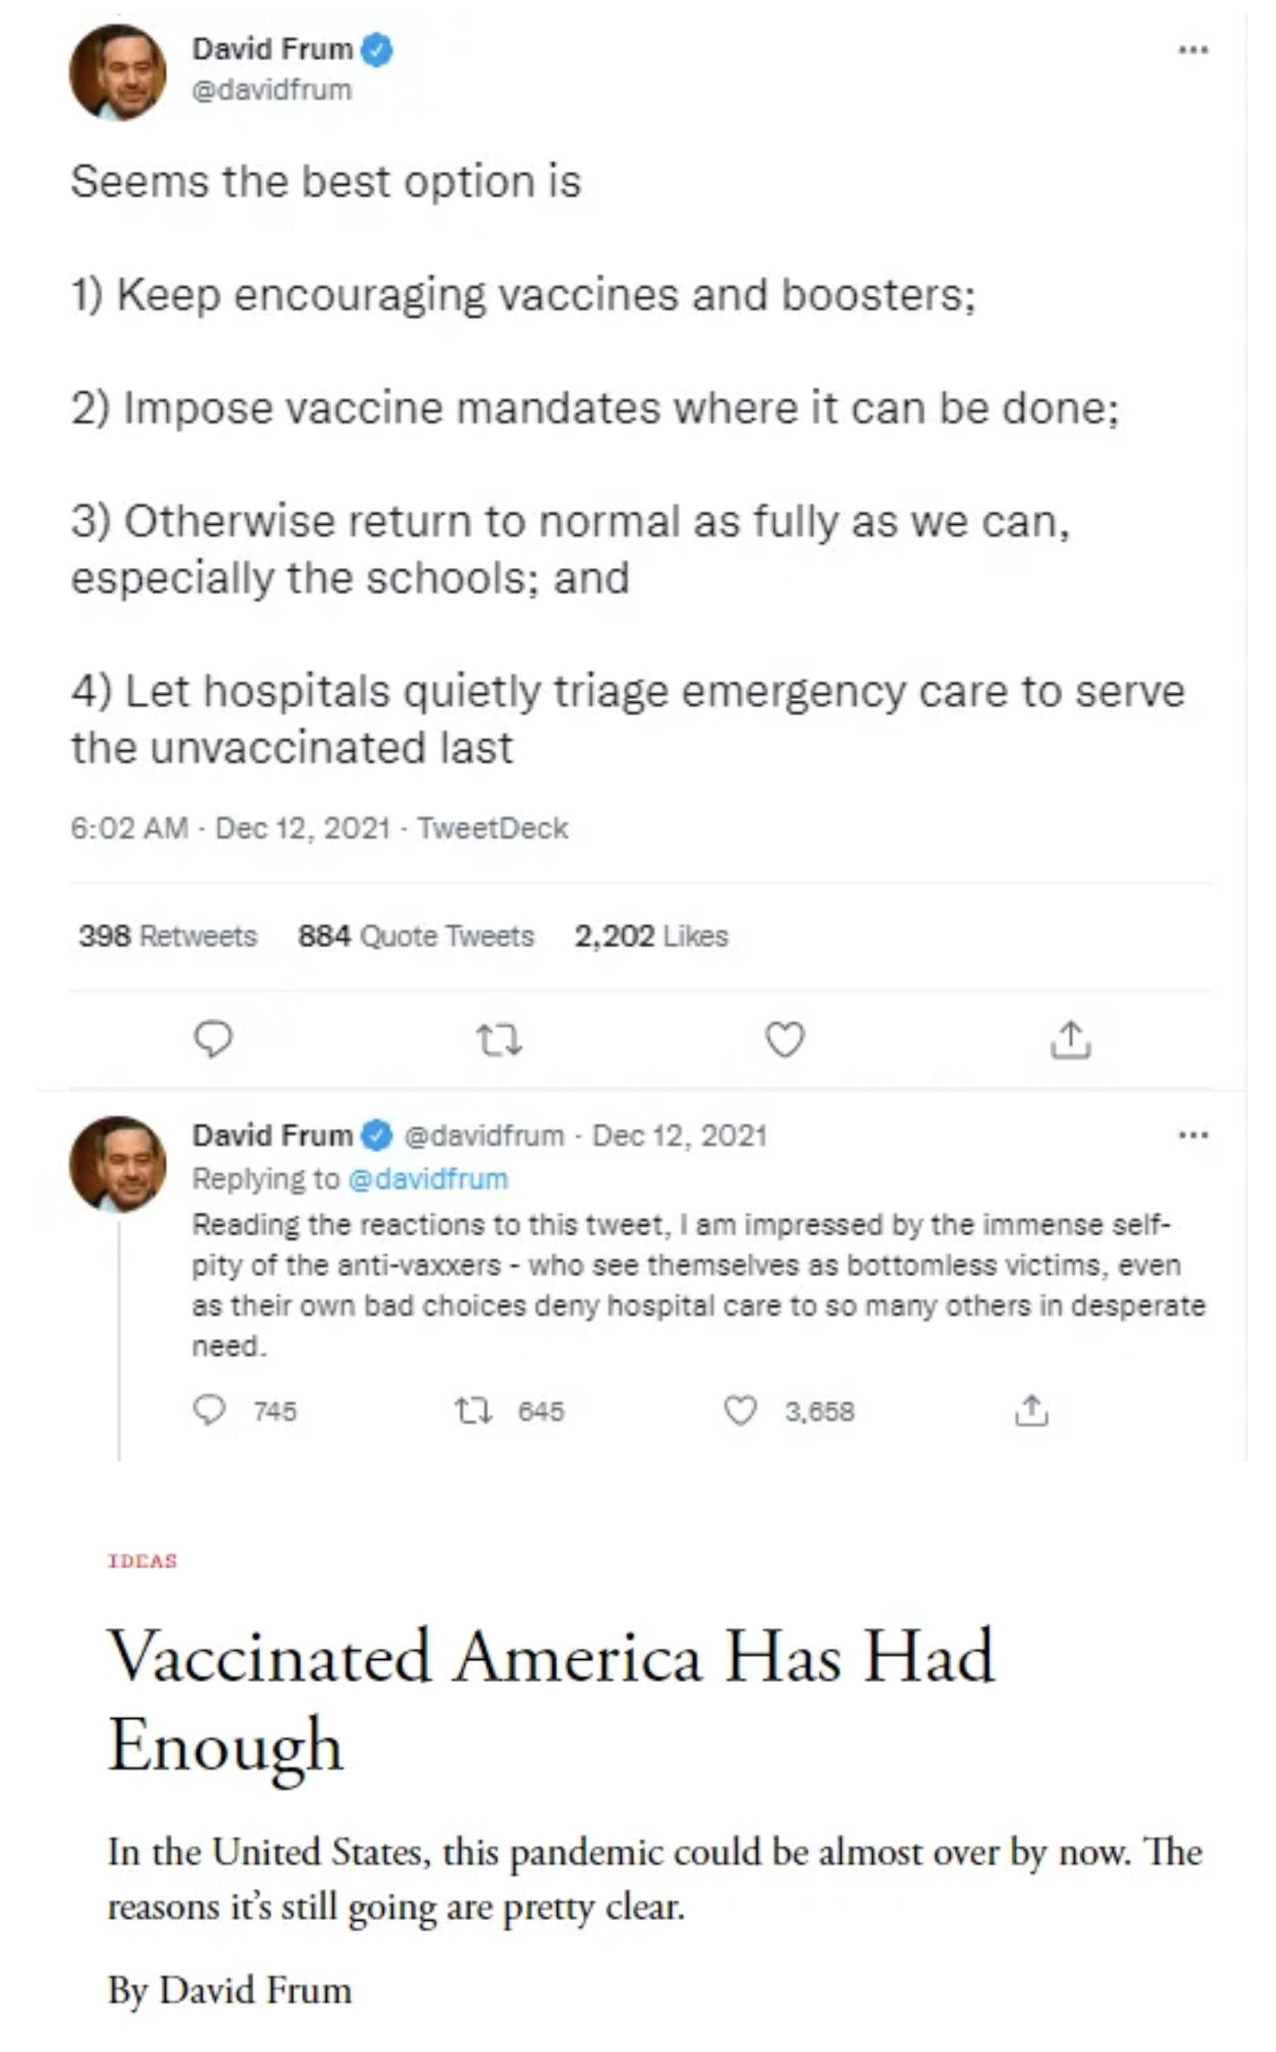Click share icon under main tweet
This screenshot has height=2052, width=1276.
point(1070,1040)
